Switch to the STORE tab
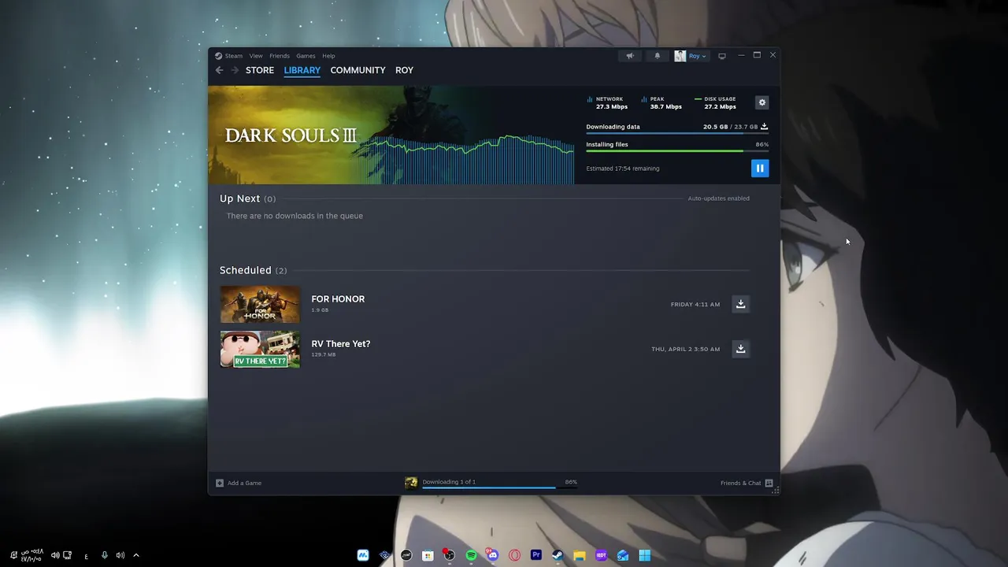This screenshot has height=567, width=1008. pos(260,70)
